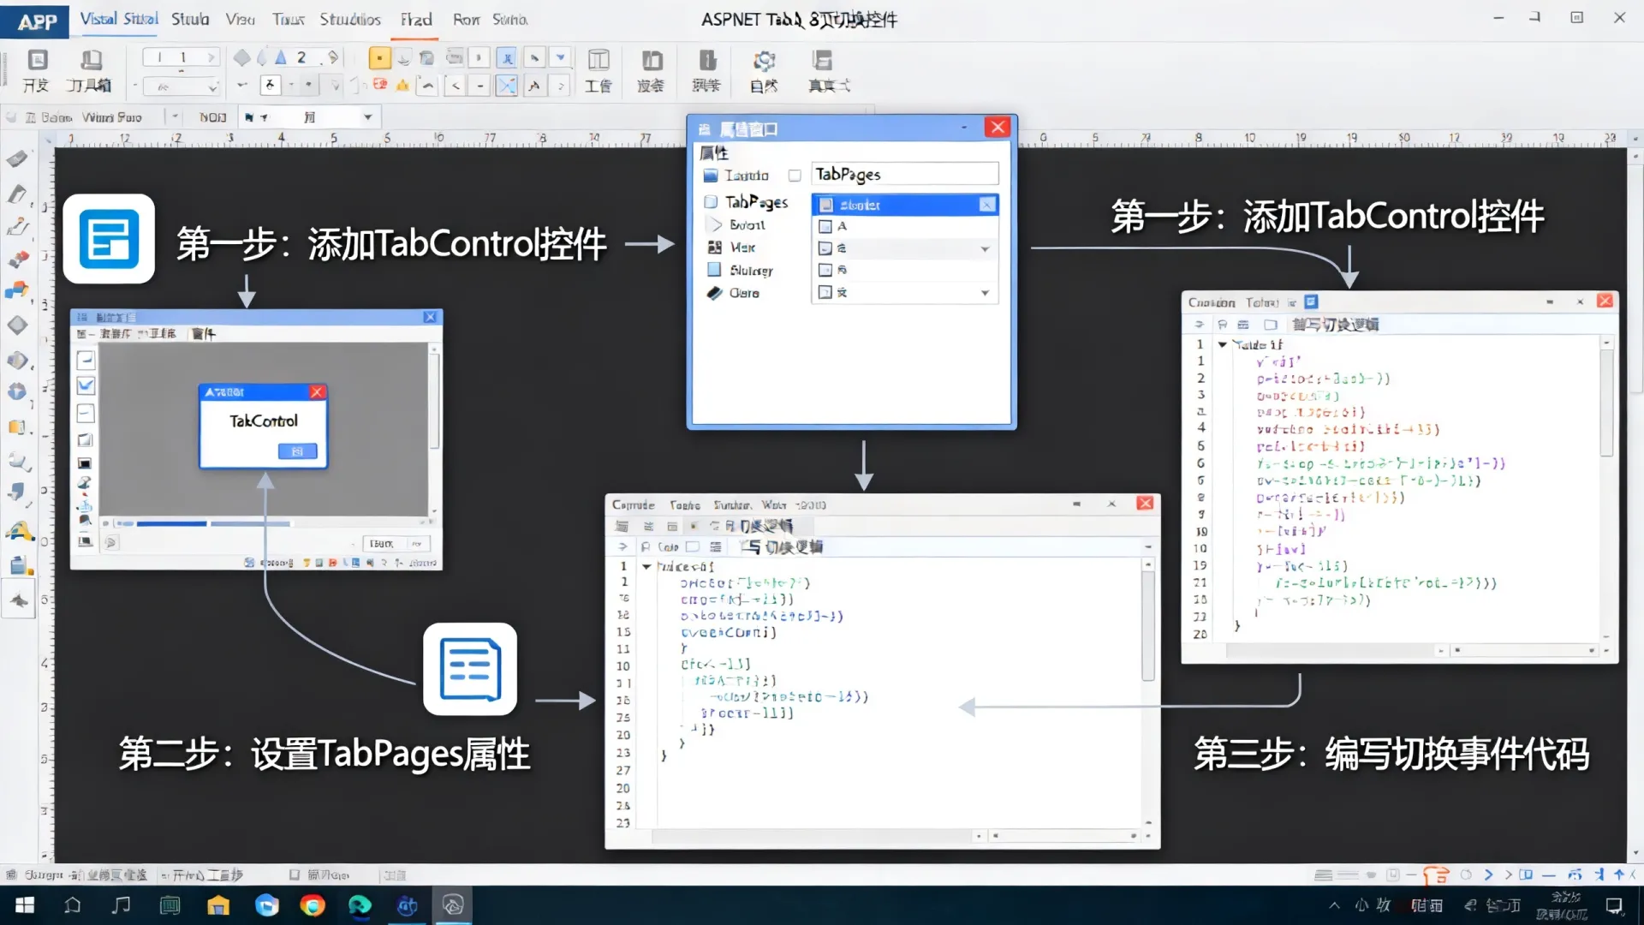
Task: Select the gray diamond tool in left sidebar
Action: point(17,325)
